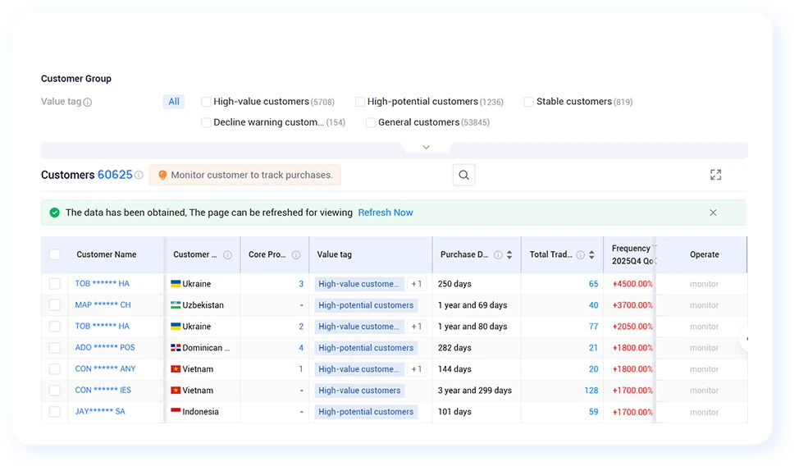The image size is (799, 471).
Task: Click info icon beside Customers 60625
Action: 139,175
